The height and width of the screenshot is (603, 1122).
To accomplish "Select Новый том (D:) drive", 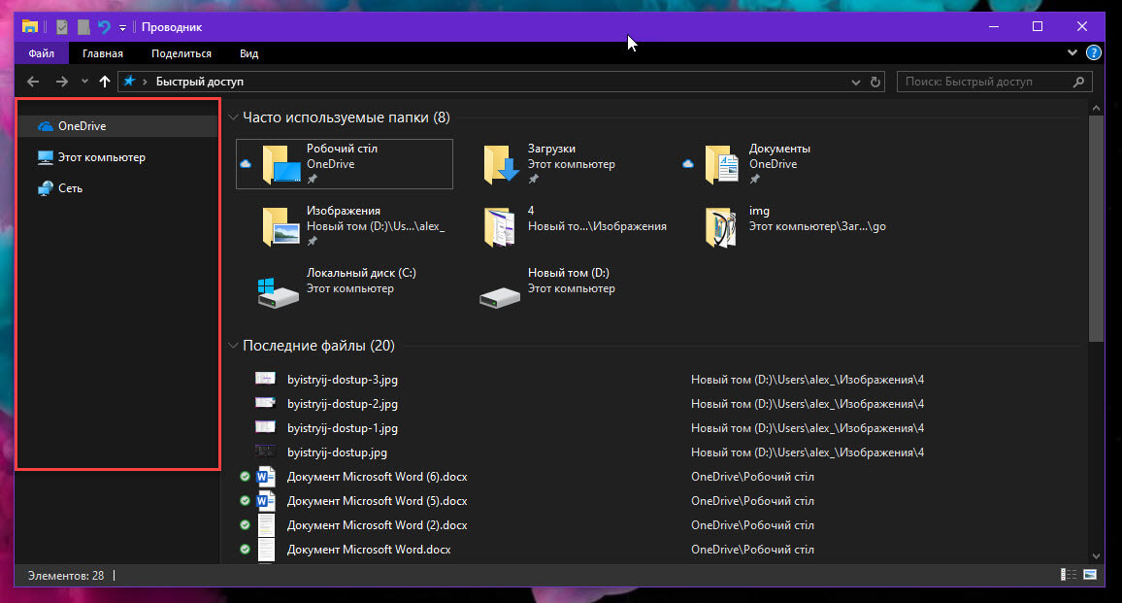I will coord(565,287).
